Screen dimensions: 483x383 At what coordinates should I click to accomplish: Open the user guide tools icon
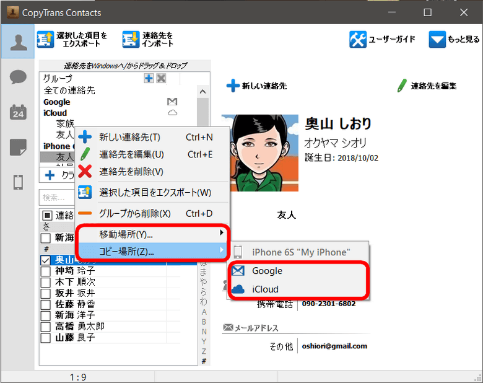358,40
